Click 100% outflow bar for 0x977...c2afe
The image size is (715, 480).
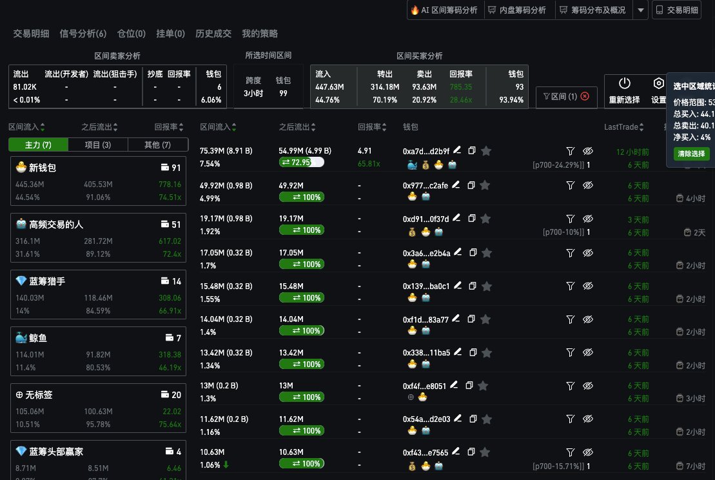[x=302, y=197]
